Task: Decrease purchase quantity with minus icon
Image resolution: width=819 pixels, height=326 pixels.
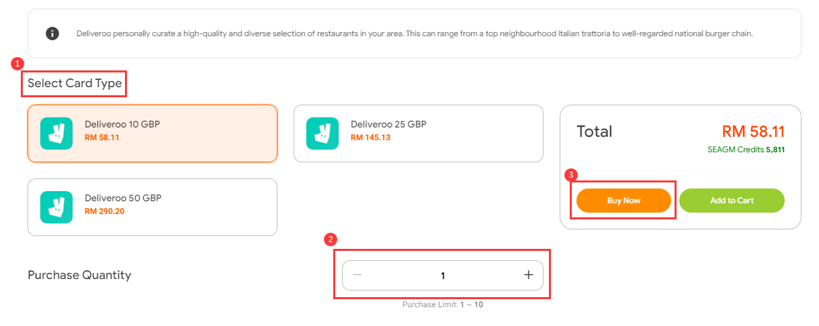Action: pyautogui.click(x=357, y=275)
